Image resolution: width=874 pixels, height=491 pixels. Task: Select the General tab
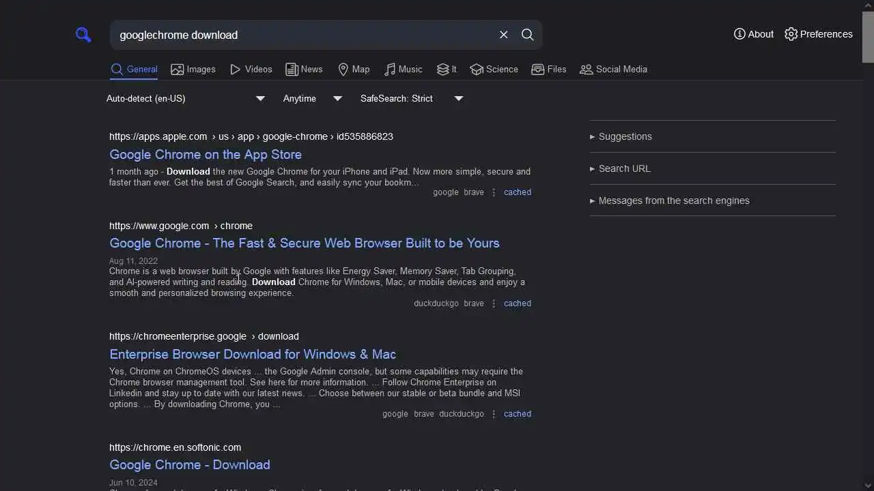134,70
